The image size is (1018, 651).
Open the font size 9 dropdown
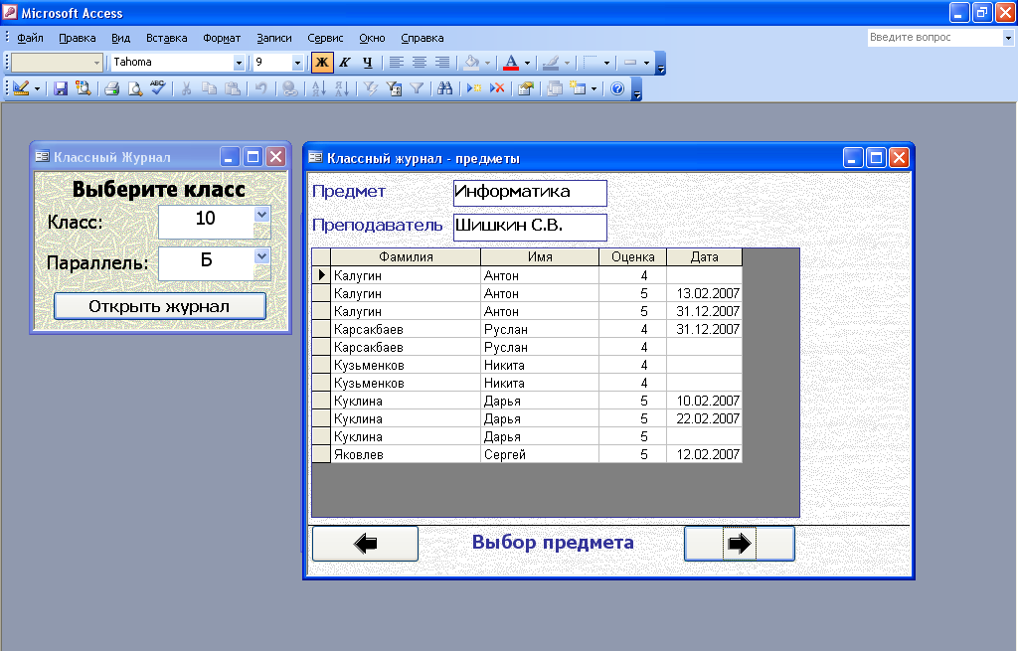click(297, 63)
